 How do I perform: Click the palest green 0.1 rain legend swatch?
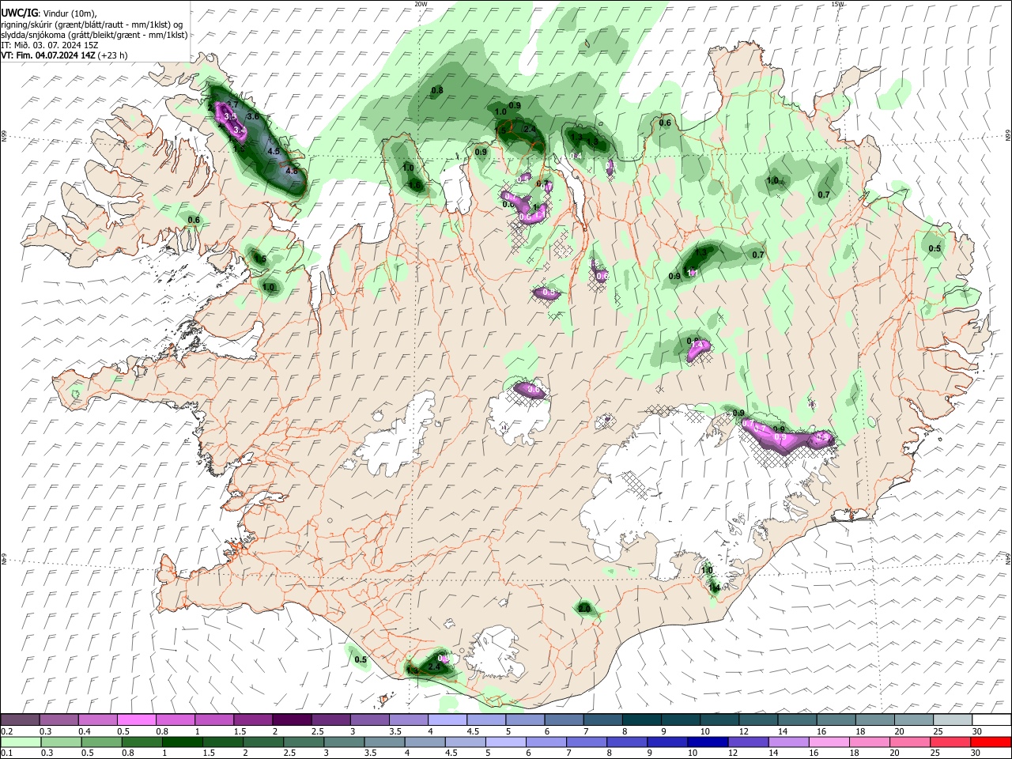click(21, 742)
